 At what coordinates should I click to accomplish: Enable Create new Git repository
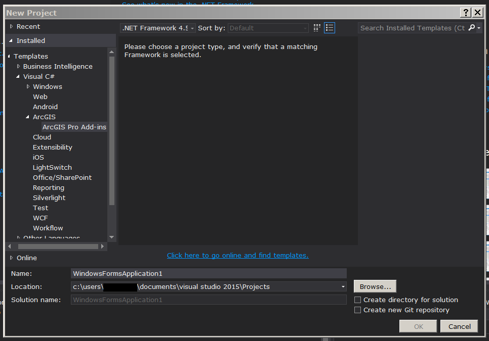[358, 310]
